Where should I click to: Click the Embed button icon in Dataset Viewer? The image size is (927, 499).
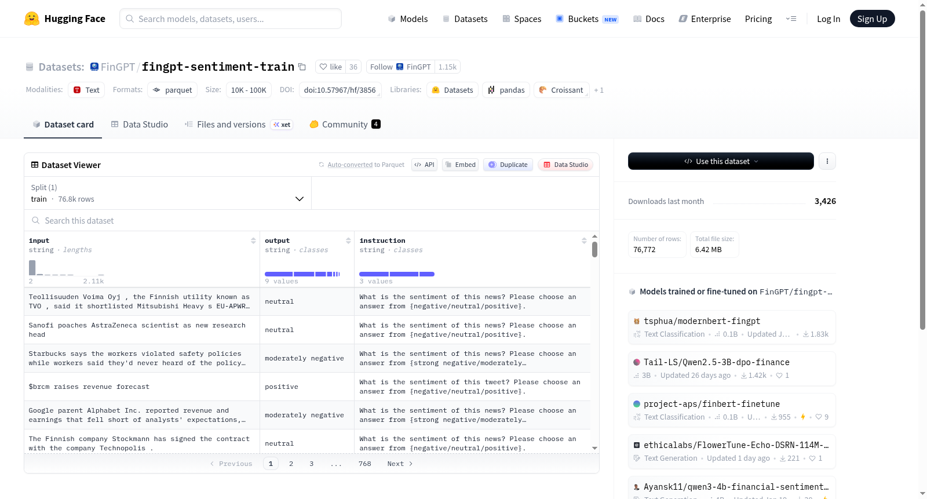click(448, 165)
